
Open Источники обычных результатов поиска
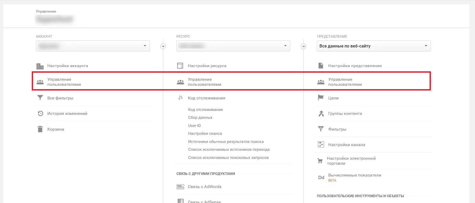coord(226,142)
